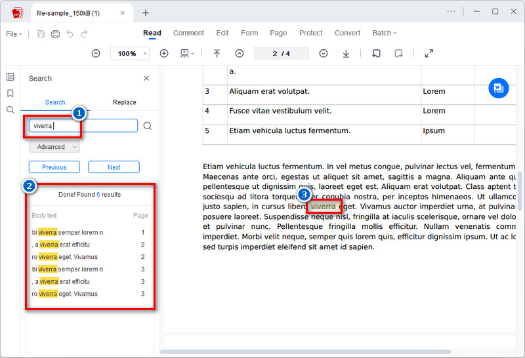Viewport: 525px width, 358px height.
Task: Rotate page counterclockwise icon
Action: pos(376,53)
